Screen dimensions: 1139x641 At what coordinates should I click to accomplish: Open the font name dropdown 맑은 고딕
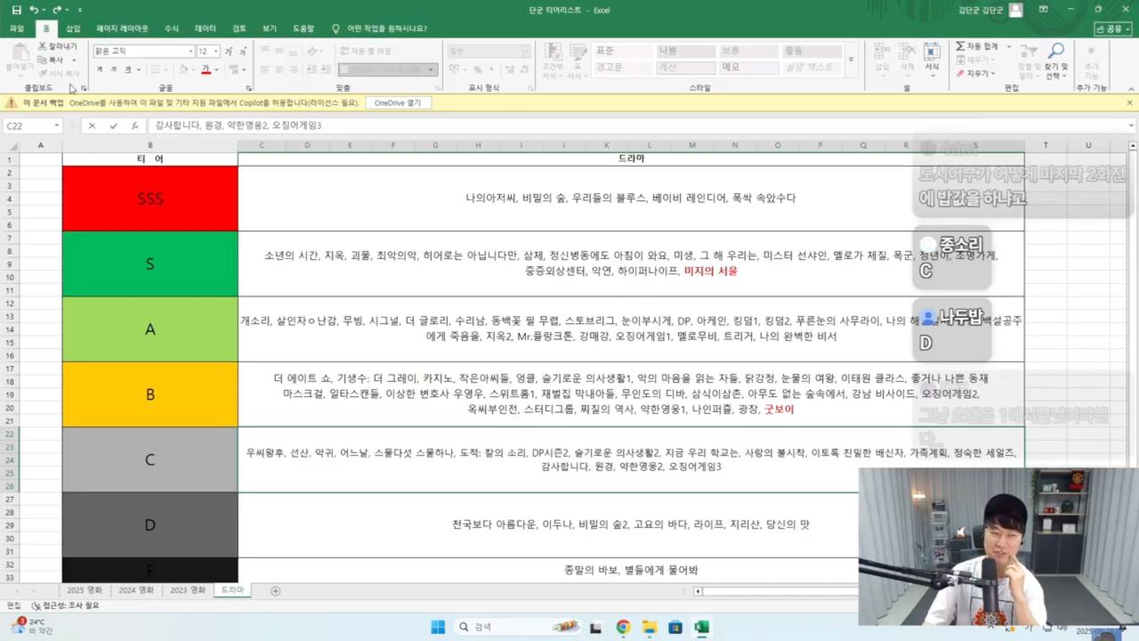pyautogui.click(x=190, y=52)
